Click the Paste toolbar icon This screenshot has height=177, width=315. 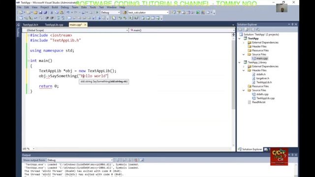[x=62, y=12]
